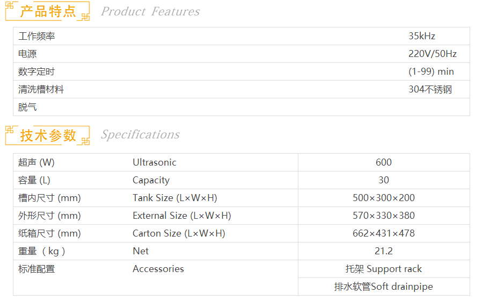This screenshot has width=483, height=300.
Task: Select the 脱气 feature row
Action: click(27, 107)
